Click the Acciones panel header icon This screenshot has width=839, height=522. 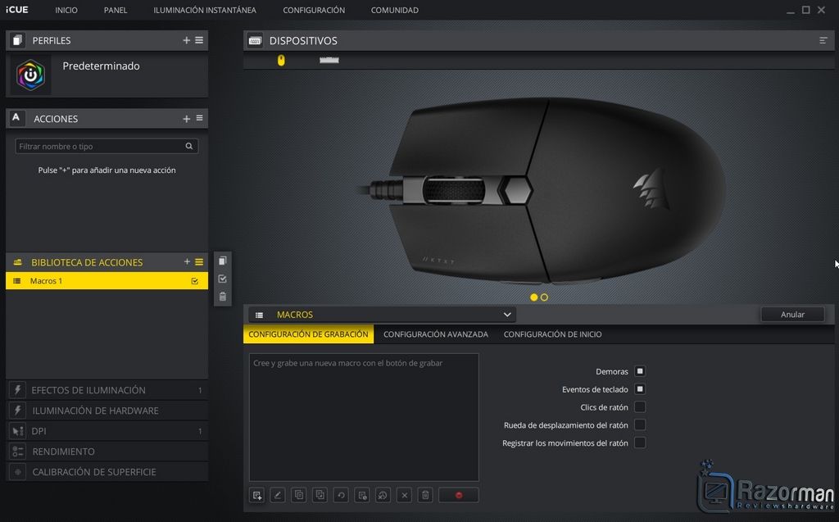pyautogui.click(x=16, y=118)
